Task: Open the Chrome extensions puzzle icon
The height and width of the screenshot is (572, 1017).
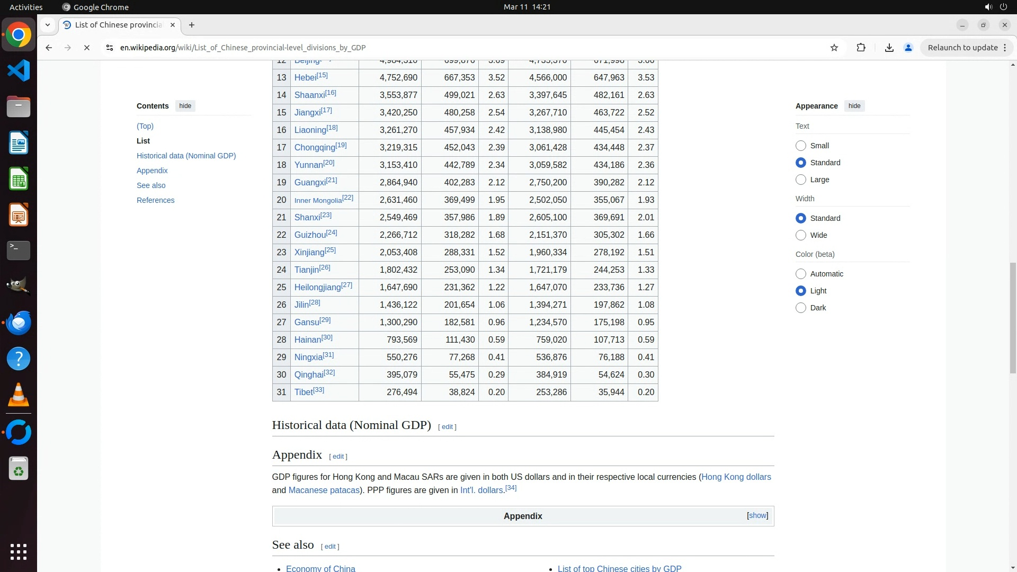Action: [x=861, y=48]
